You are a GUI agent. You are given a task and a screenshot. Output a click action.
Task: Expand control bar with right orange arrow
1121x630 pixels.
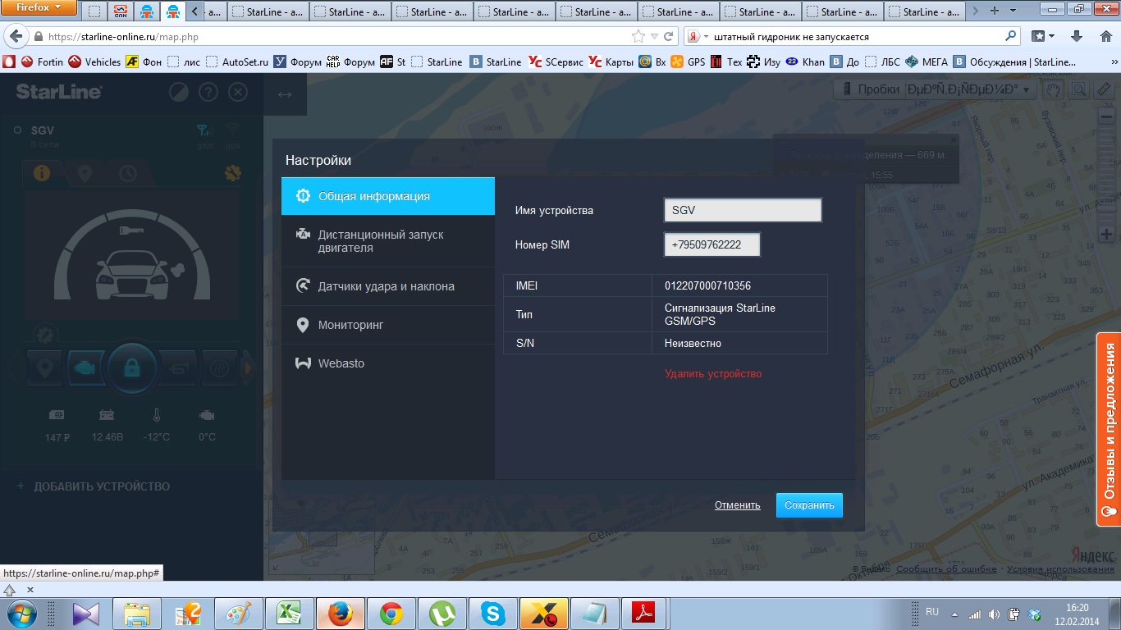pyautogui.click(x=249, y=368)
